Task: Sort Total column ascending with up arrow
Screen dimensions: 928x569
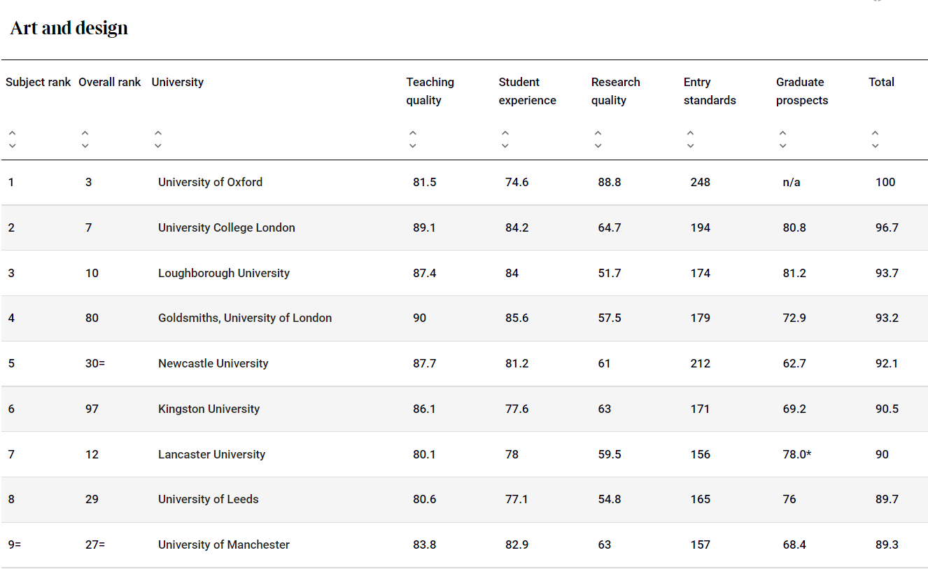Action: (875, 133)
